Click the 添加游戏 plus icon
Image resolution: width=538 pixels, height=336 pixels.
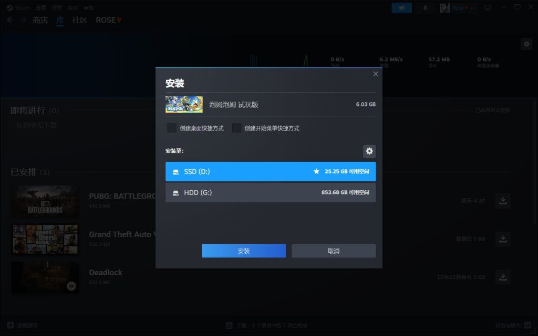pyautogui.click(x=11, y=325)
